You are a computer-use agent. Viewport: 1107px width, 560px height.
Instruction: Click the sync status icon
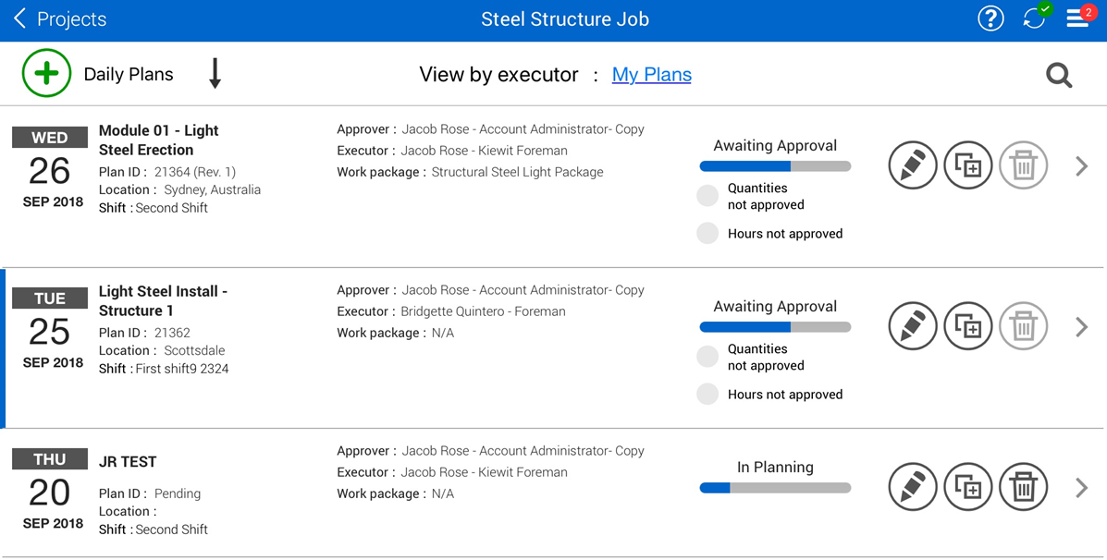(1035, 19)
